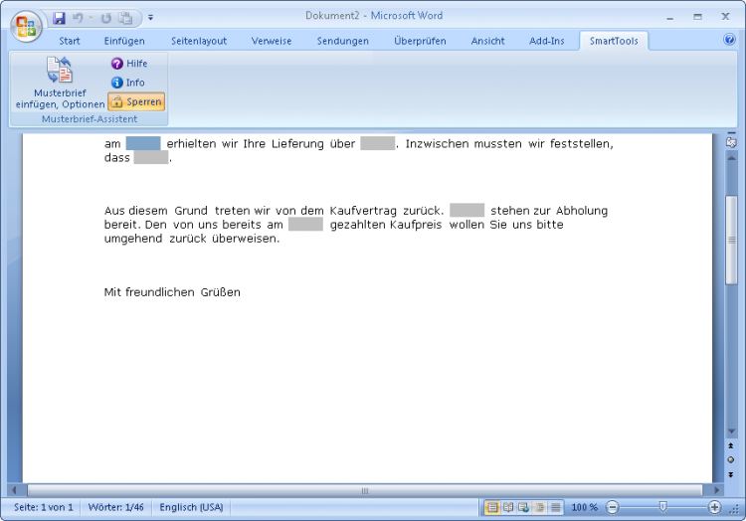Viewport: 746px width, 521px height.
Task: Open Word help question mark icon
Action: [729, 40]
